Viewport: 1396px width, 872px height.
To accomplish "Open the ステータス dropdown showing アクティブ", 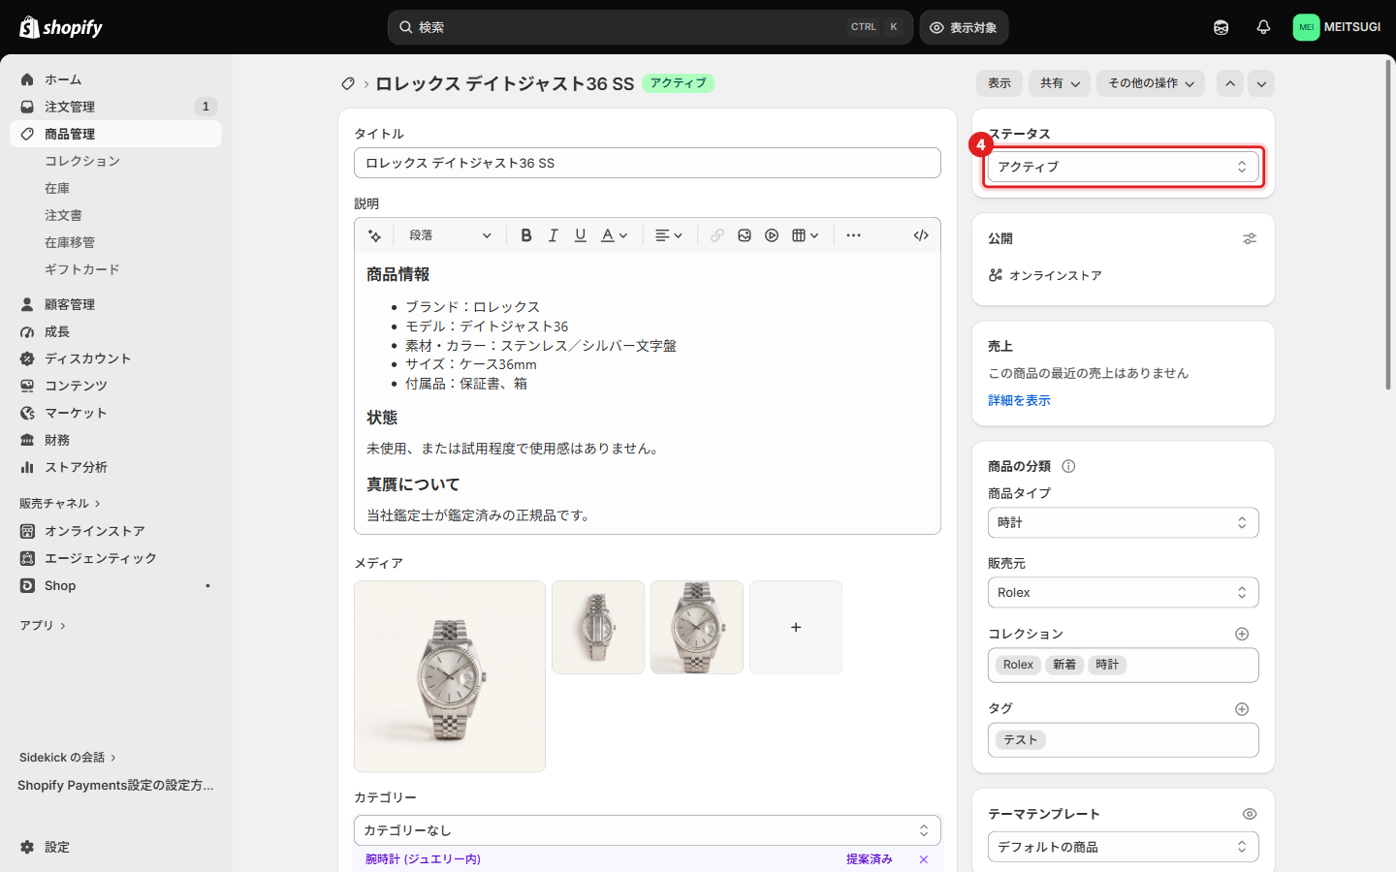I will 1124,167.
